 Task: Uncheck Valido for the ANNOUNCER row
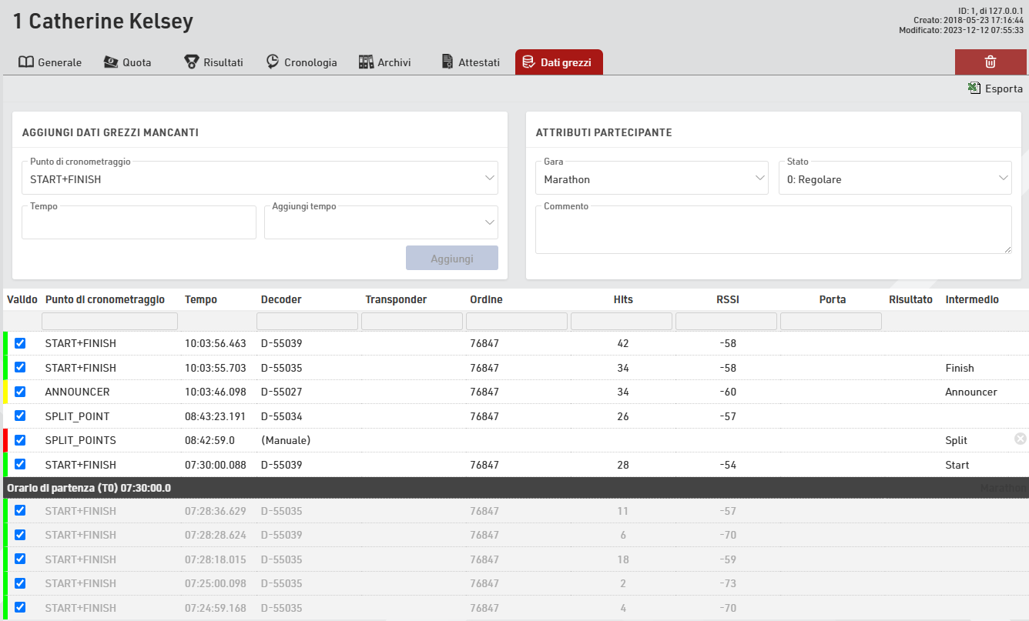(20, 392)
